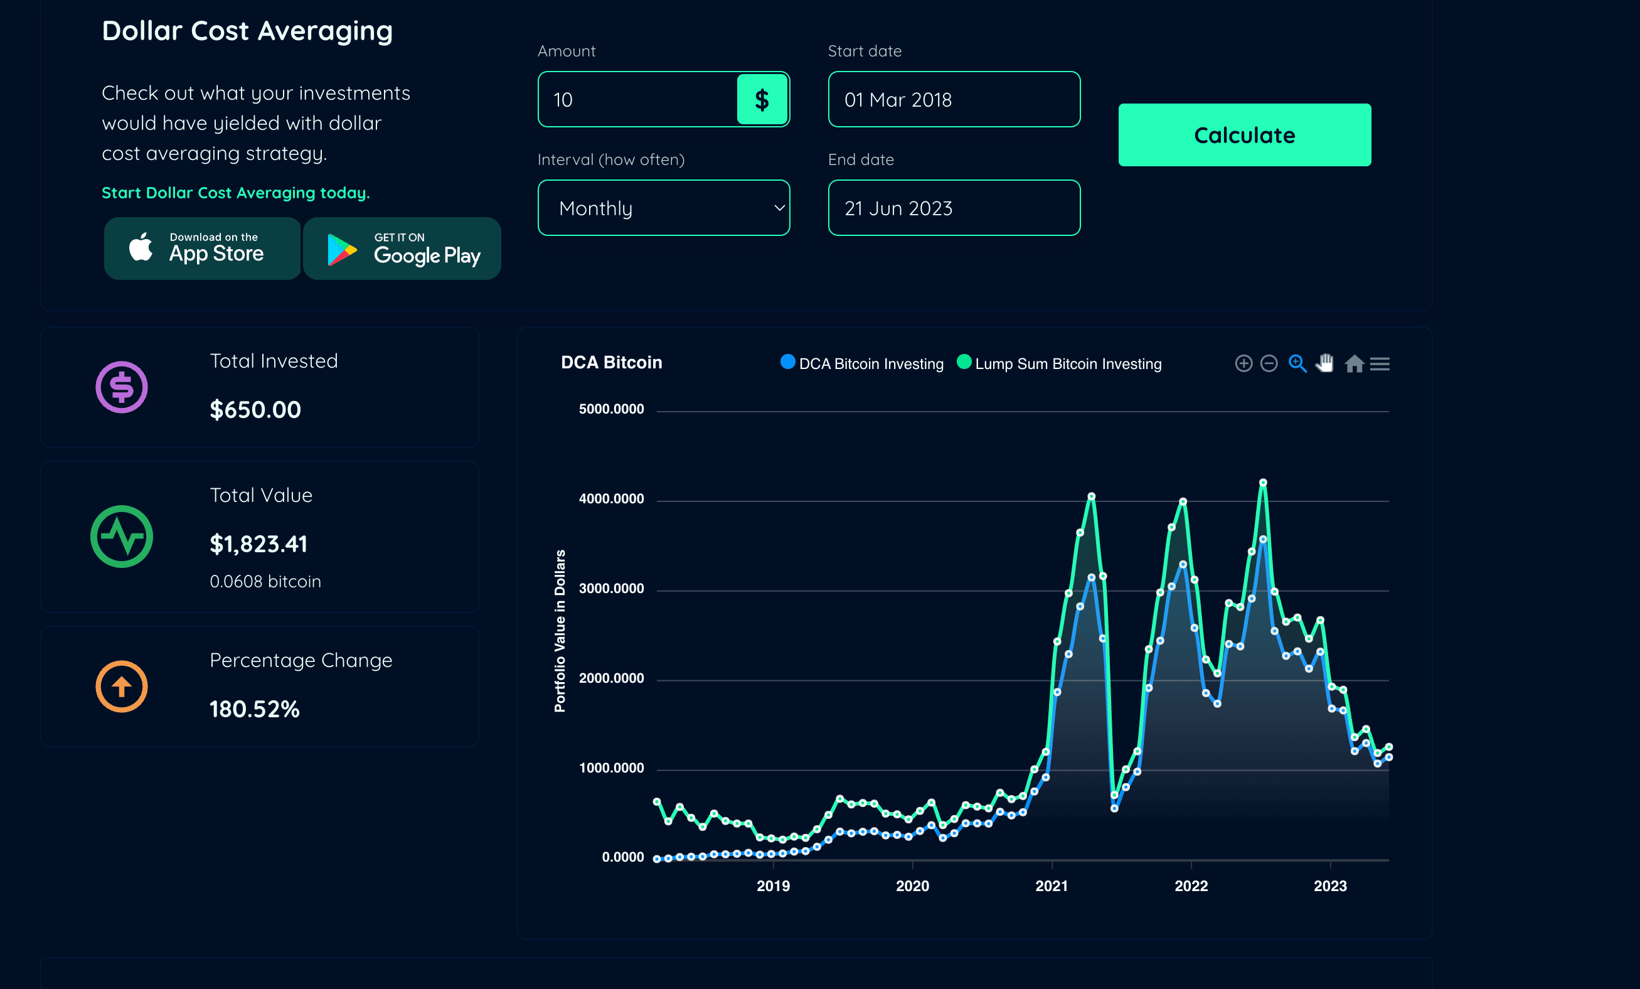
Task: Click the 0.0000 y-axis label
Action: [623, 858]
